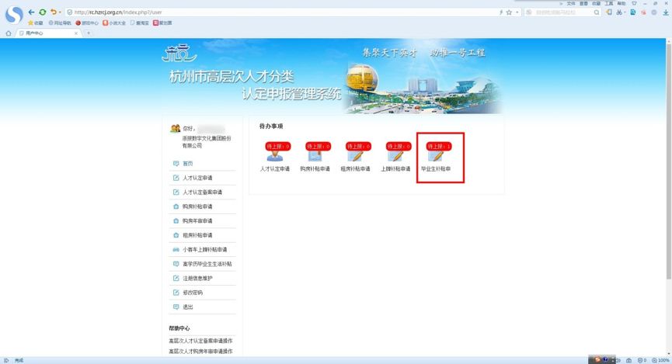
Task: Click the red toolbar icon beside the blue one
Action: click(x=643, y=12)
